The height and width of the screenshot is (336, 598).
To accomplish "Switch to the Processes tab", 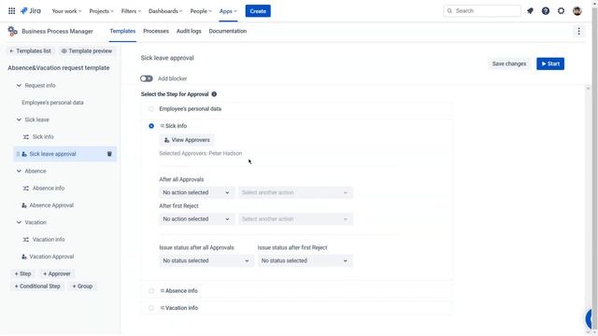I will [x=156, y=31].
